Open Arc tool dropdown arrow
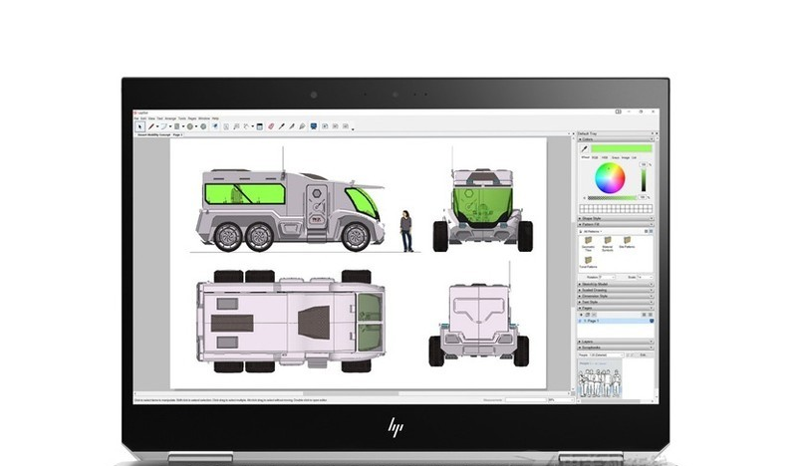The height and width of the screenshot is (466, 797). point(170,126)
